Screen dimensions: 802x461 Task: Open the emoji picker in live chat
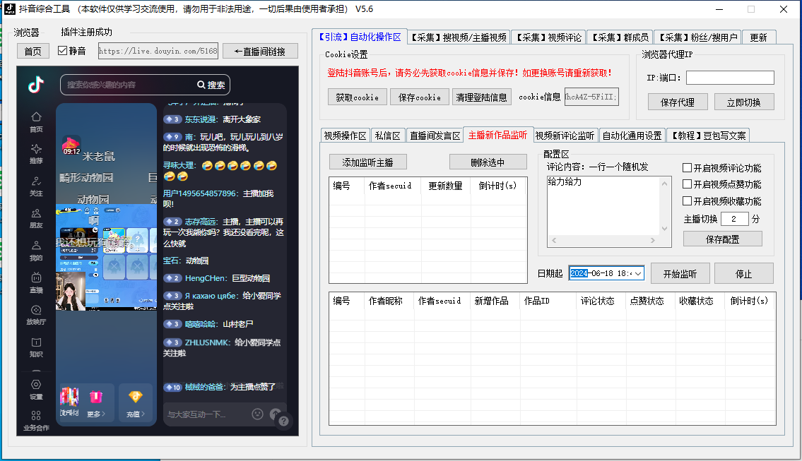tap(257, 414)
